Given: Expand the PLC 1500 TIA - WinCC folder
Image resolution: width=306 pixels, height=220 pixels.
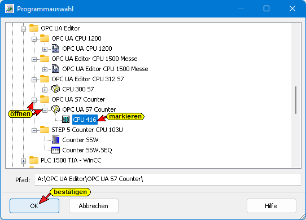Looking at the screenshot, I should pos(23,161).
